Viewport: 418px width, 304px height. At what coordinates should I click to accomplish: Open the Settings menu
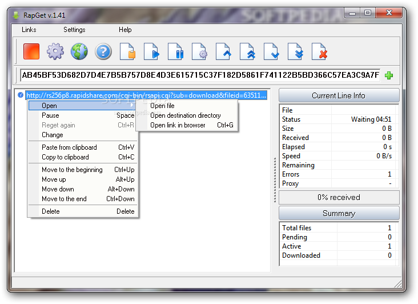coord(74,30)
